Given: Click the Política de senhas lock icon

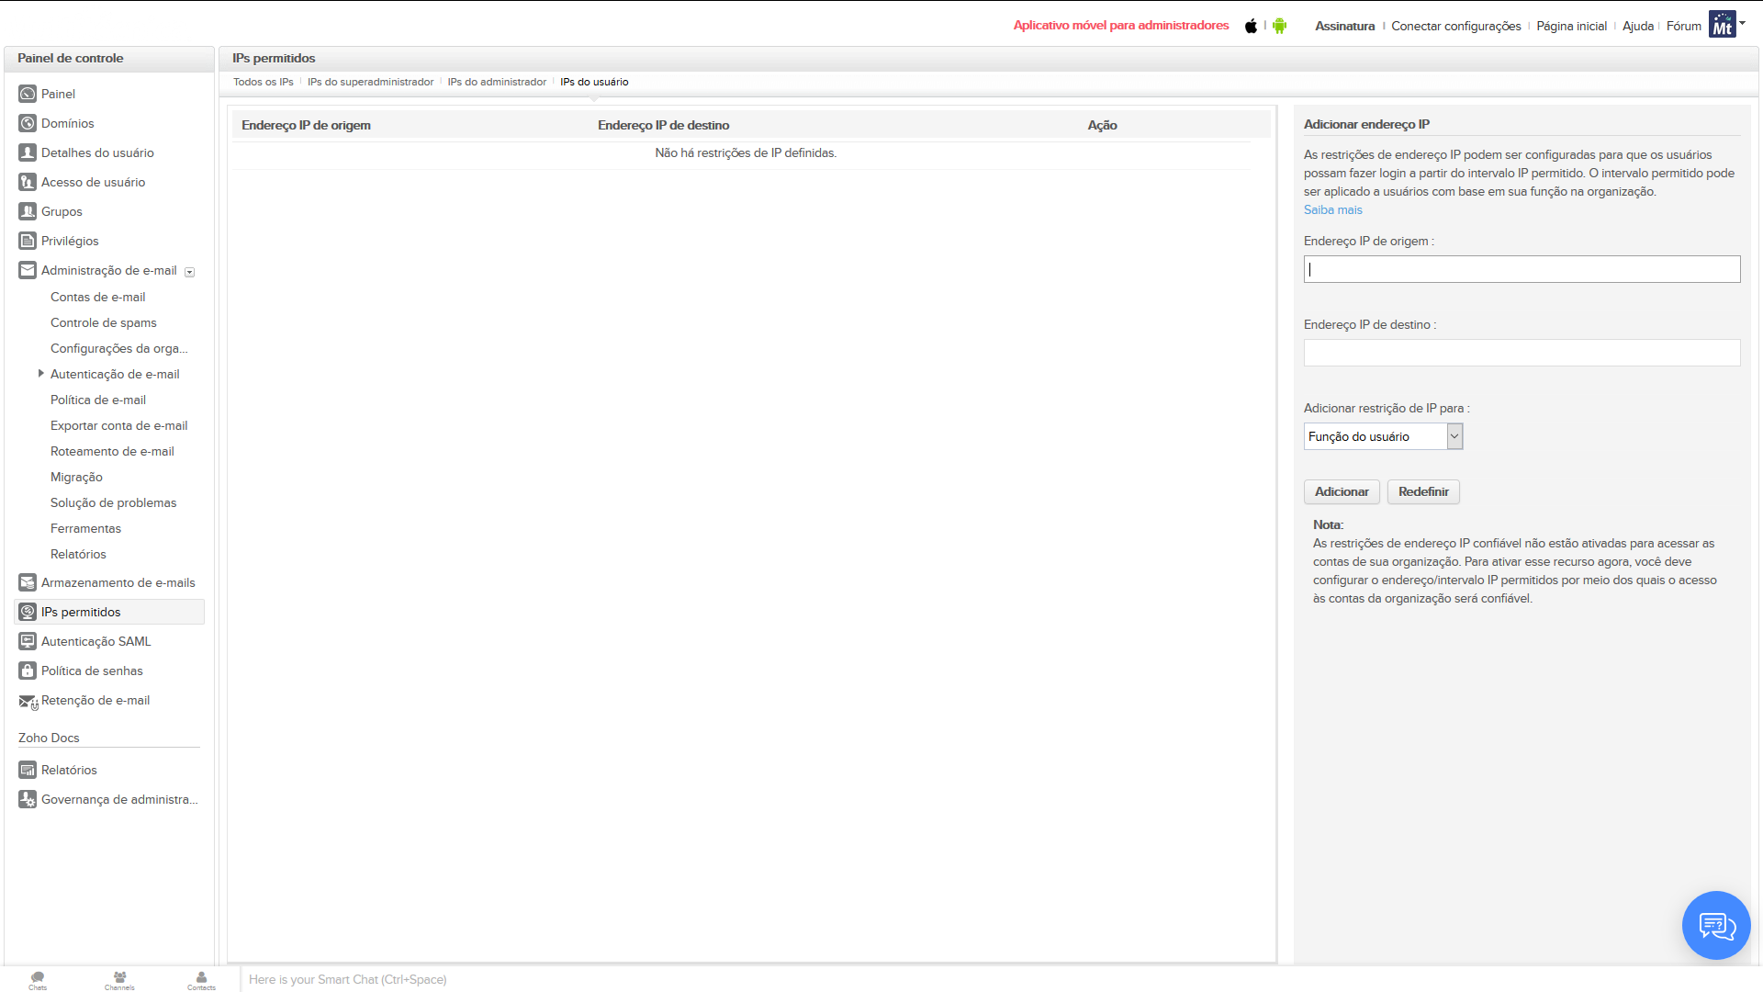Looking at the screenshot, I should click(28, 671).
